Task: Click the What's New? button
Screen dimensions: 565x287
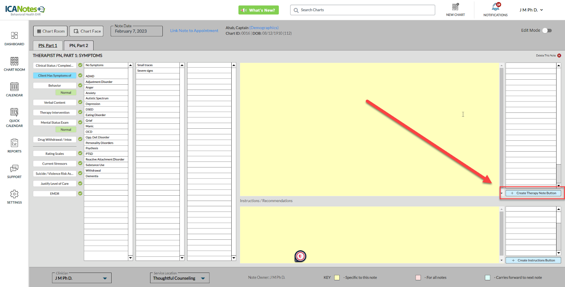Action: (258, 10)
